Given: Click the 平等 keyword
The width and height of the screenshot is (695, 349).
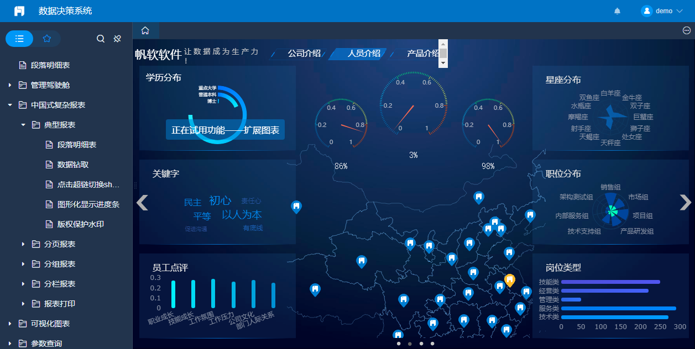Looking at the screenshot, I should coord(202,216).
